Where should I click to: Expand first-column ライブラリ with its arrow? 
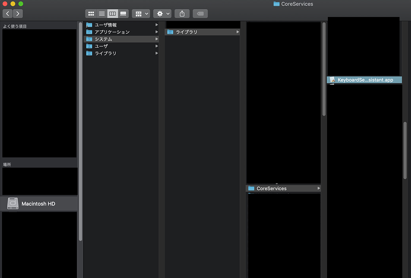tap(156, 53)
